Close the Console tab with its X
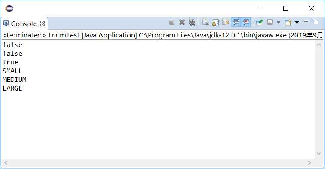The height and width of the screenshot is (169, 325). (42, 24)
